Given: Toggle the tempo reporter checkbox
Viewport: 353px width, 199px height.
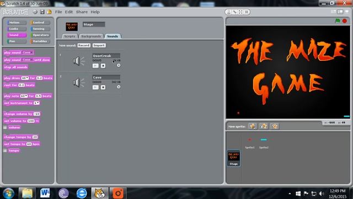Looking at the screenshot, I should [5, 150].
